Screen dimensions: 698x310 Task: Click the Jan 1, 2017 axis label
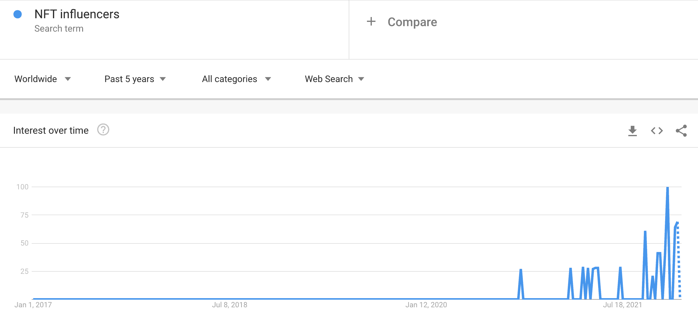pyautogui.click(x=33, y=305)
